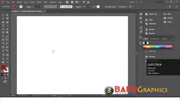Change the screen mode
This screenshot has height=101, width=180.
coord(5,82)
